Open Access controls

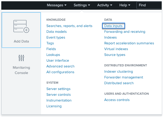(x=117, y=100)
